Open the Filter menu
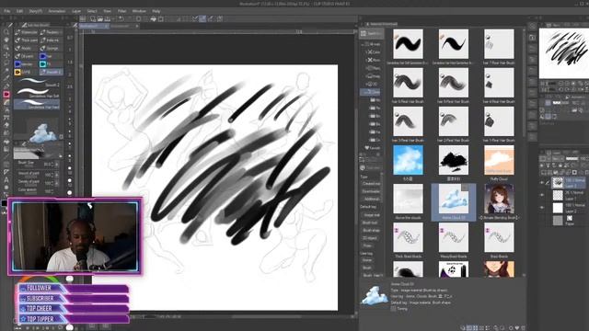Viewport: 589px width, 331px height. tap(121, 11)
